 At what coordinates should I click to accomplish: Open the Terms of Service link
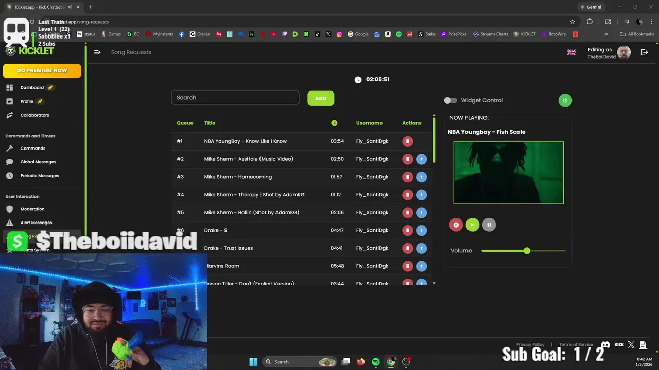pos(576,345)
